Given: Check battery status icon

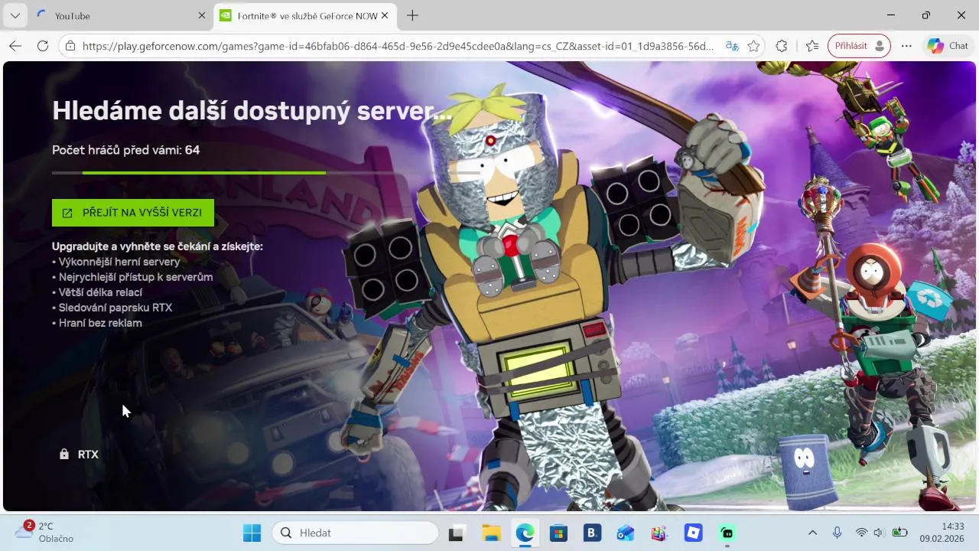Looking at the screenshot, I should click(899, 533).
